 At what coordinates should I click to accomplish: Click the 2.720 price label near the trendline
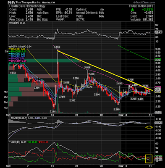[x=131, y=80]
